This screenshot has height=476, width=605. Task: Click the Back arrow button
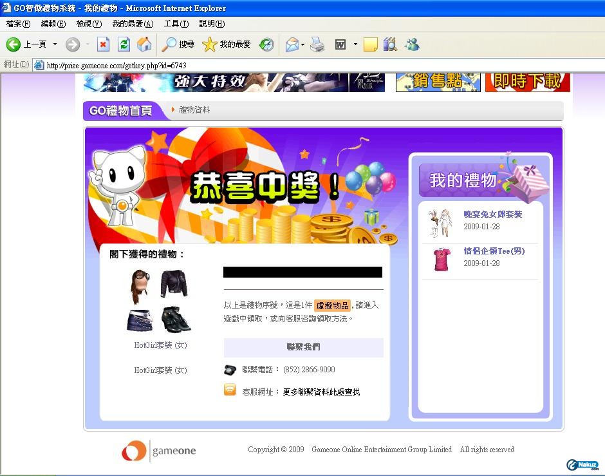pyautogui.click(x=13, y=44)
